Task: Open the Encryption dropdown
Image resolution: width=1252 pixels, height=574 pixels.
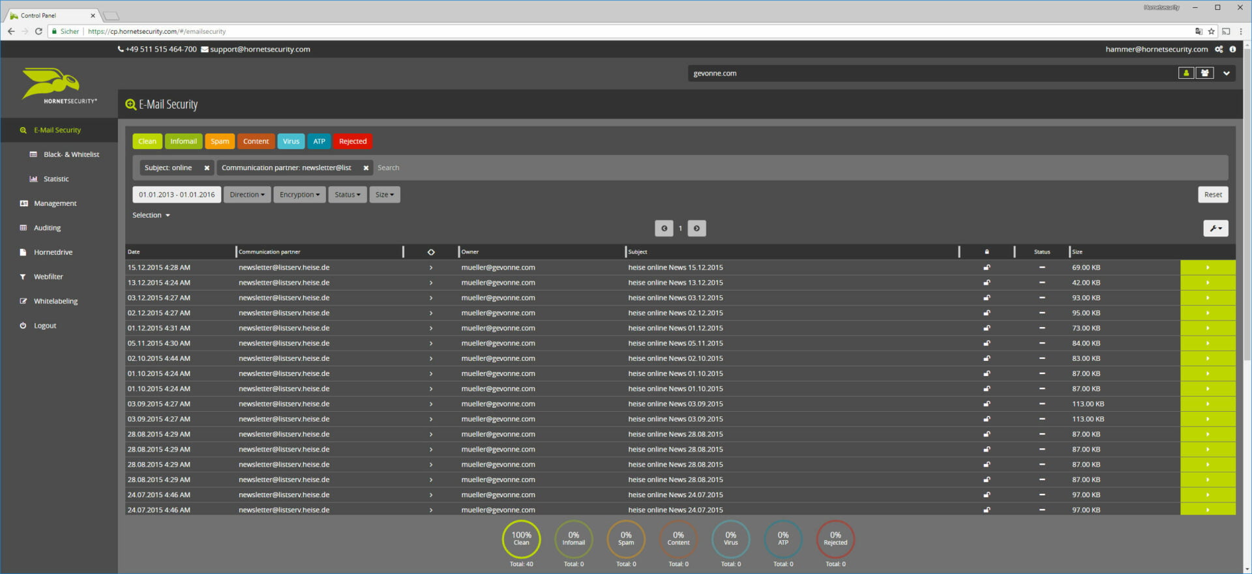Action: point(299,195)
